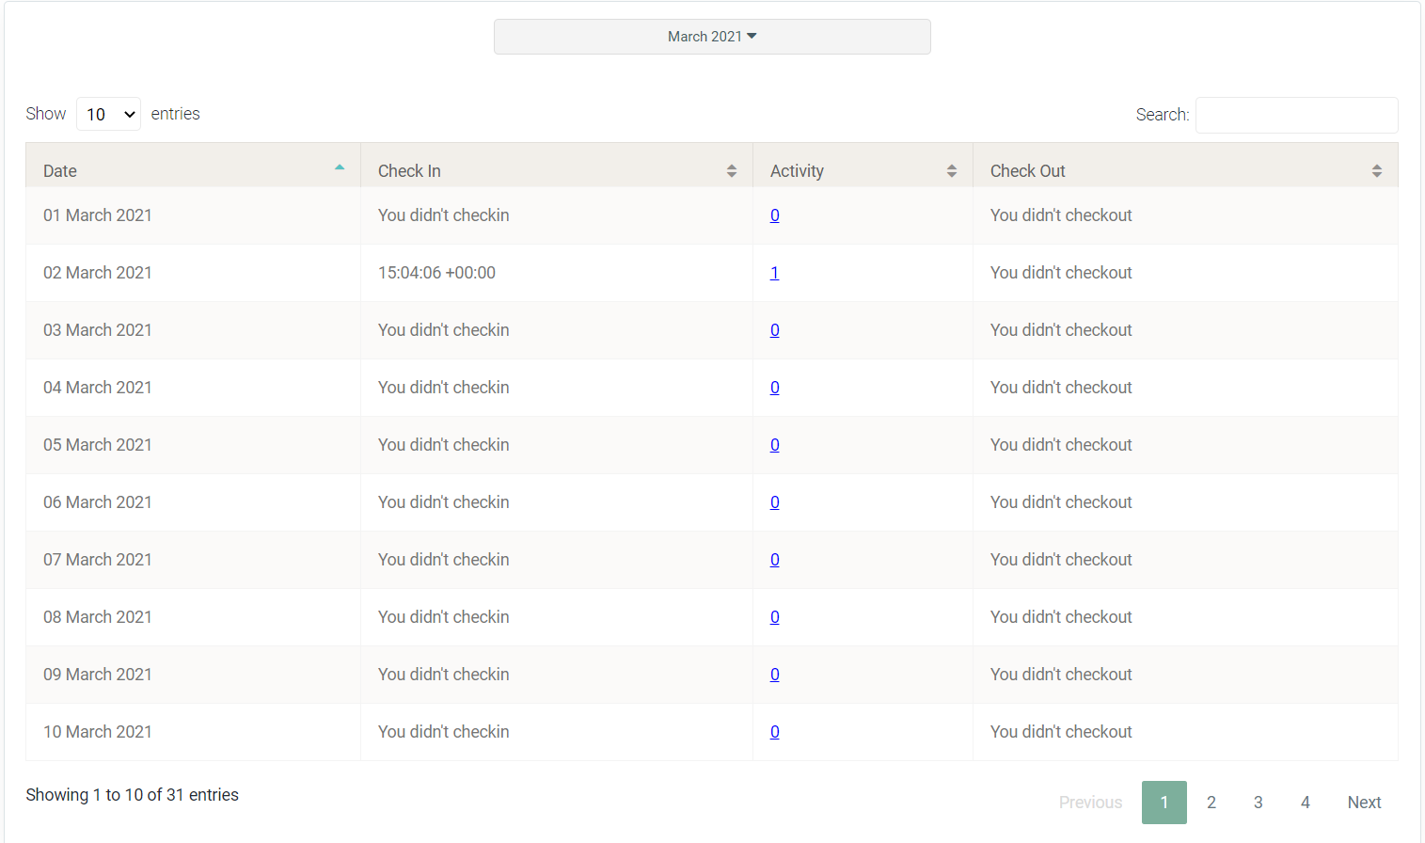Select the 08 March 2021 date cell
The height and width of the screenshot is (843, 1425).
pos(193,617)
